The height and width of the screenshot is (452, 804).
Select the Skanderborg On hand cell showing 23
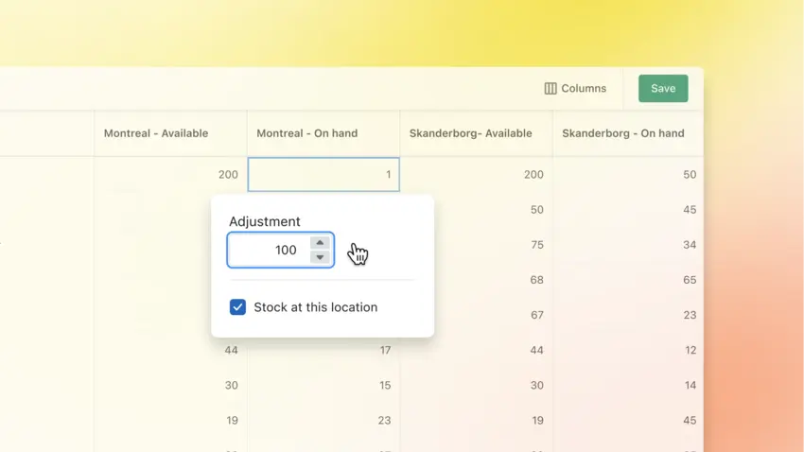628,315
